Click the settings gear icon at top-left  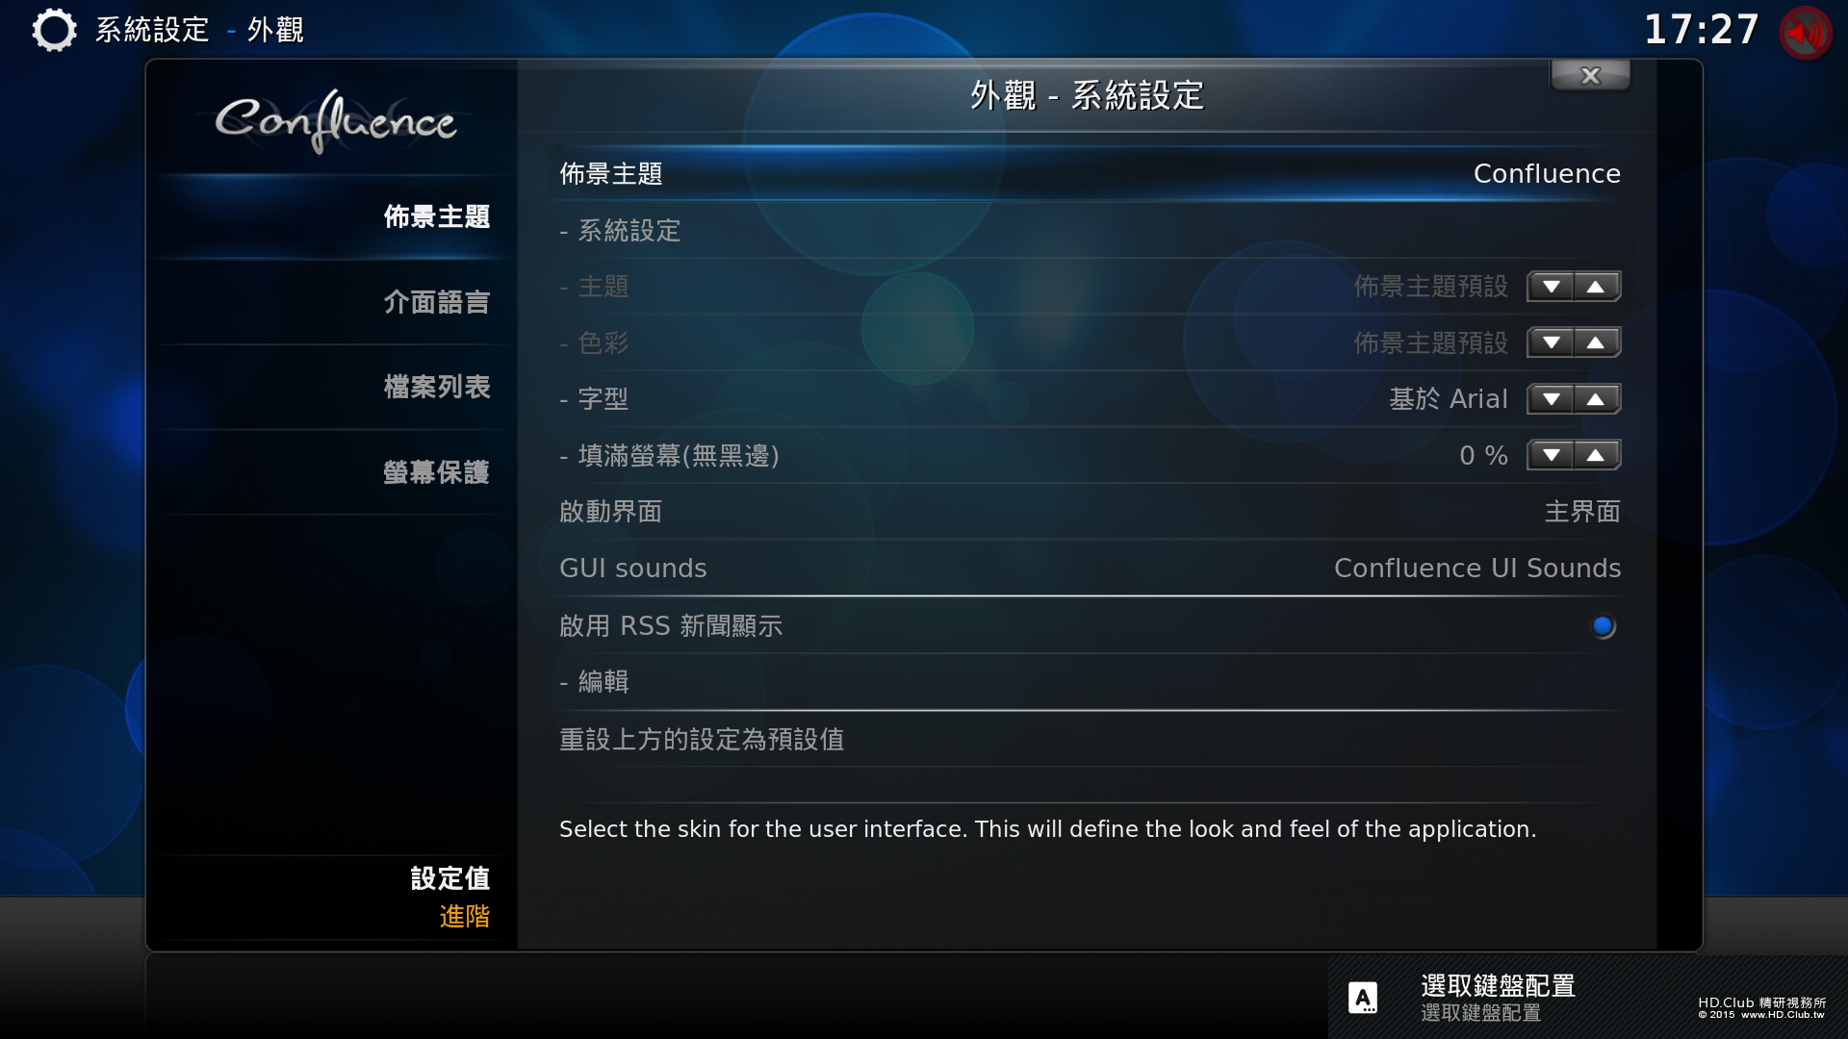coord(54,30)
